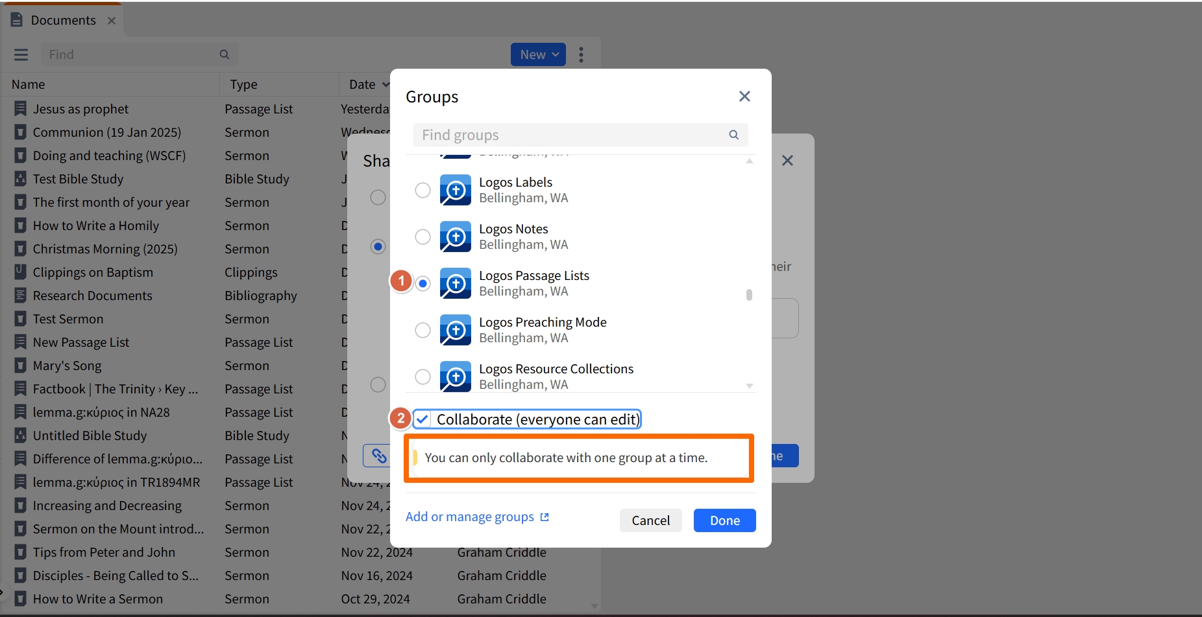Viewport: 1202px width, 617px height.
Task: Sort by the Type column header
Action: click(x=243, y=84)
